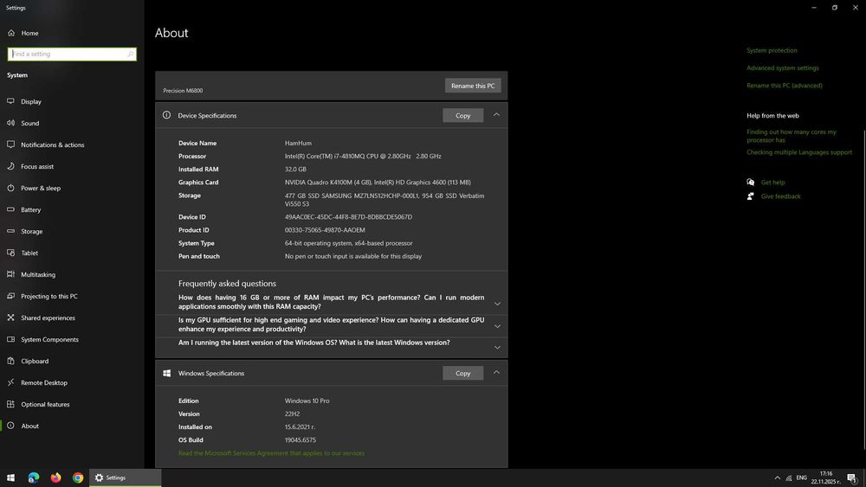Screen dimensions: 866x487
Task: Open Checking multiple Languages support link
Action: coord(799,152)
